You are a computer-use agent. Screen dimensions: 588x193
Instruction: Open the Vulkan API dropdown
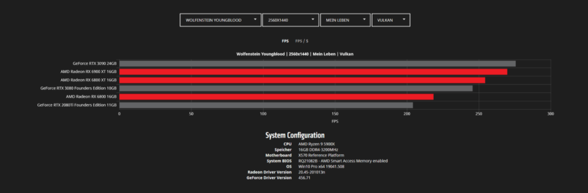[x=391, y=20]
